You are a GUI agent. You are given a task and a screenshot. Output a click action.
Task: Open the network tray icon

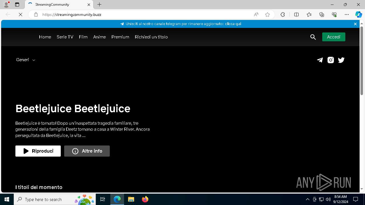321,199
